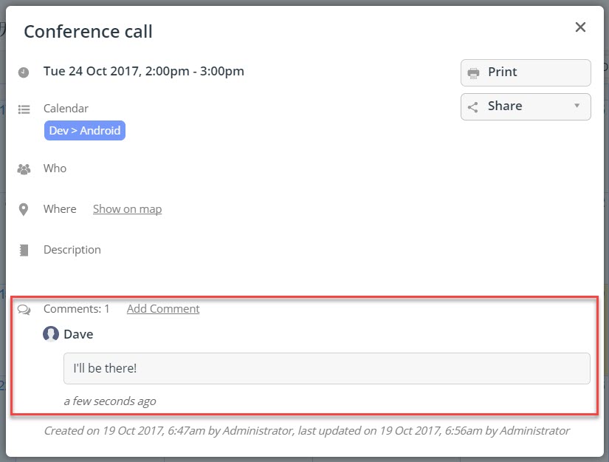Click the Dave commenter name
The image size is (609, 462).
78,334
